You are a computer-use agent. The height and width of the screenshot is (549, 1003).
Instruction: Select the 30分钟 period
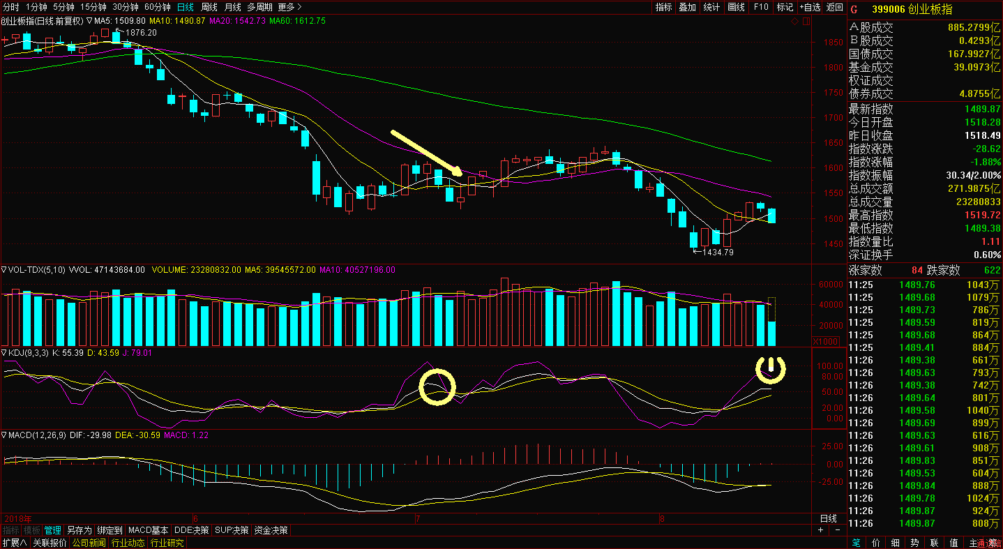pyautogui.click(x=125, y=7)
